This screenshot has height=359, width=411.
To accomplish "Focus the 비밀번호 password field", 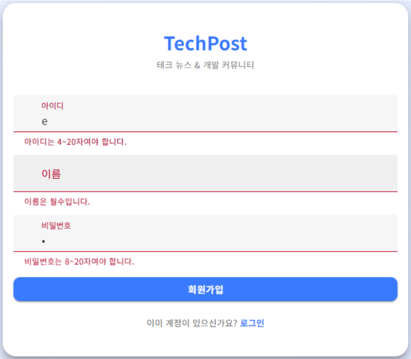I will (x=205, y=233).
